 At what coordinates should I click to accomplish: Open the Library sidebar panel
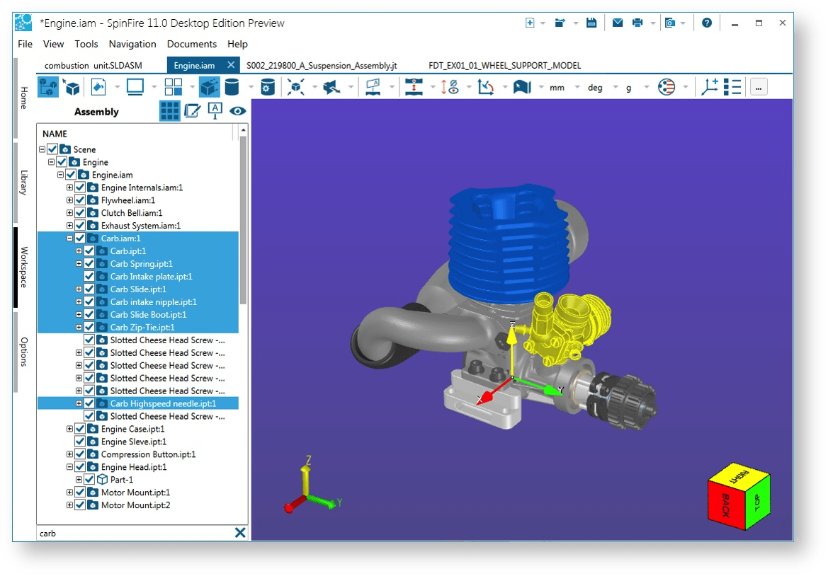[24, 183]
